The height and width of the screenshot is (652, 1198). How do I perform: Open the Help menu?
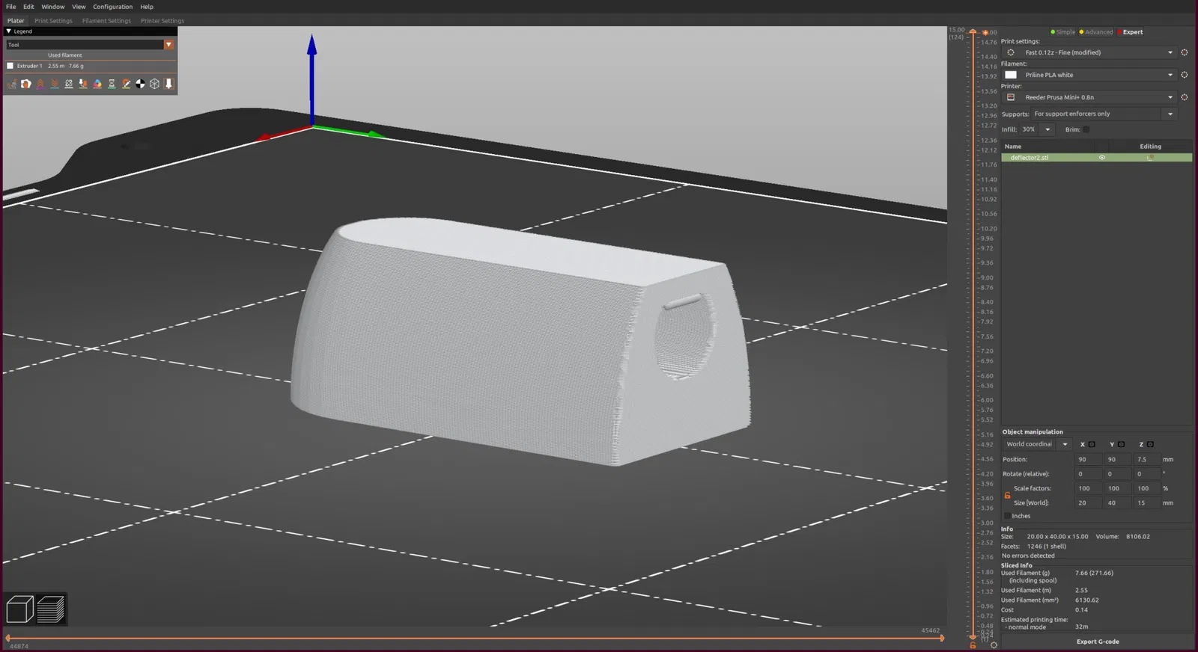[x=147, y=7]
